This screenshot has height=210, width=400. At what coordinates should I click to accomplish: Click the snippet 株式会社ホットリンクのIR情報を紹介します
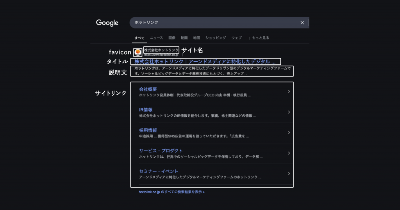click(x=197, y=116)
